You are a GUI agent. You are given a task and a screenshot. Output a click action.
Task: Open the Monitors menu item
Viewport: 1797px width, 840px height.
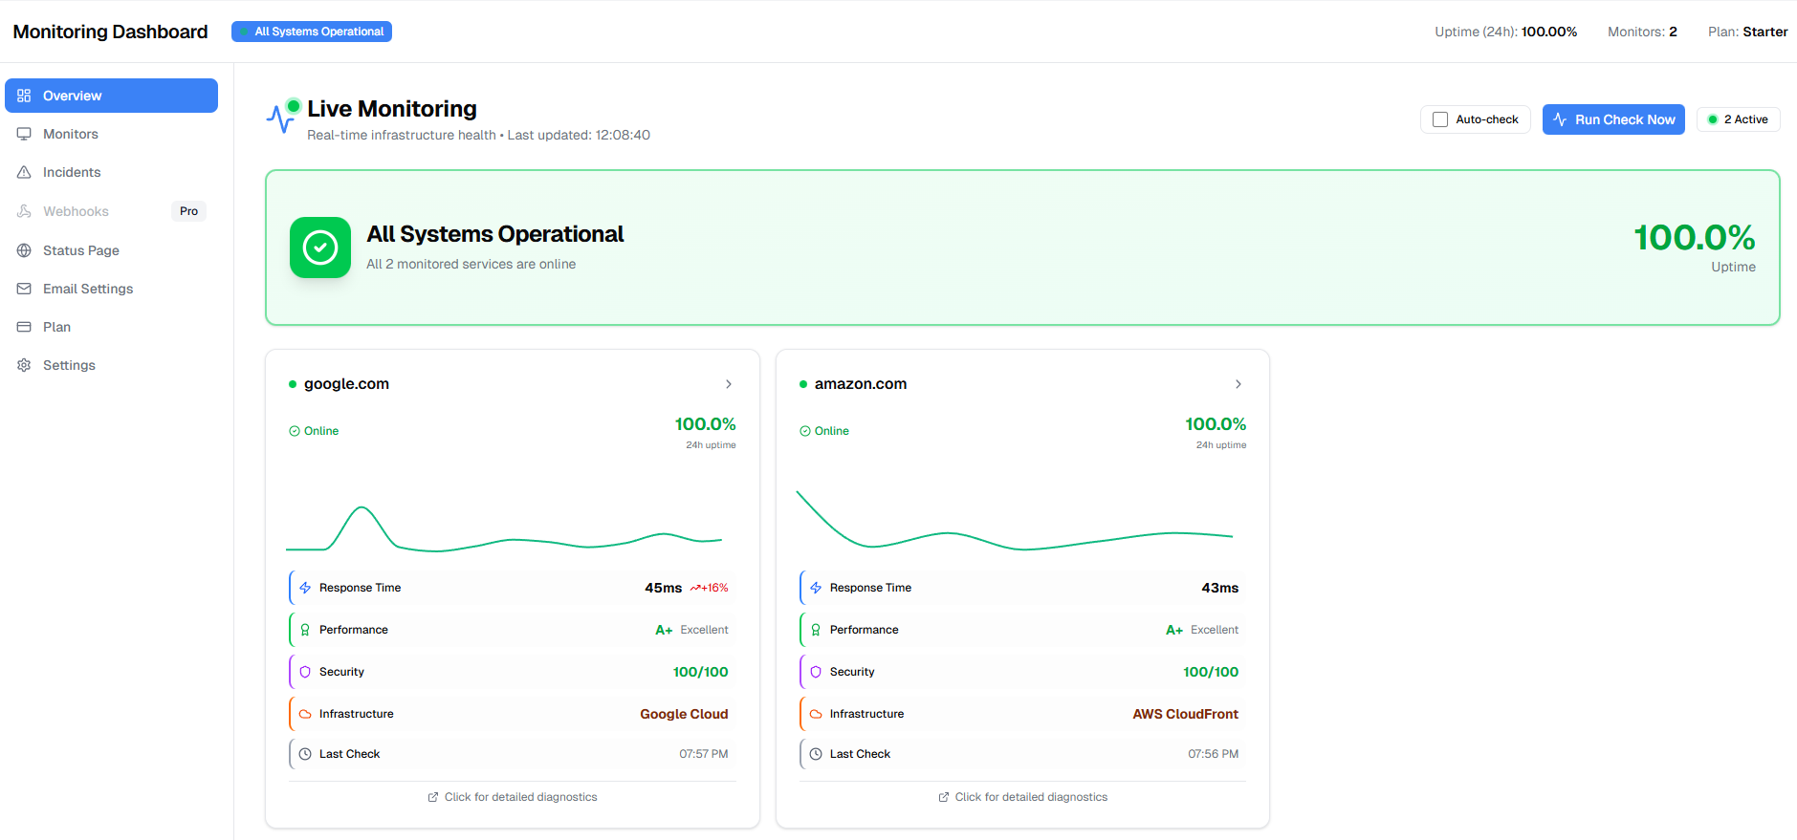point(71,134)
